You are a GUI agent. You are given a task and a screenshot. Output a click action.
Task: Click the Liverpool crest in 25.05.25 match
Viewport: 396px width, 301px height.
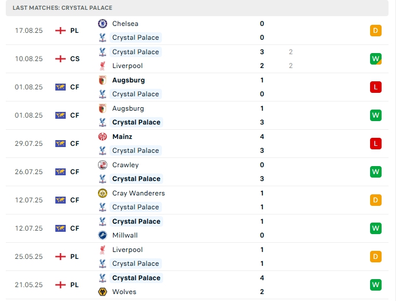point(103,250)
